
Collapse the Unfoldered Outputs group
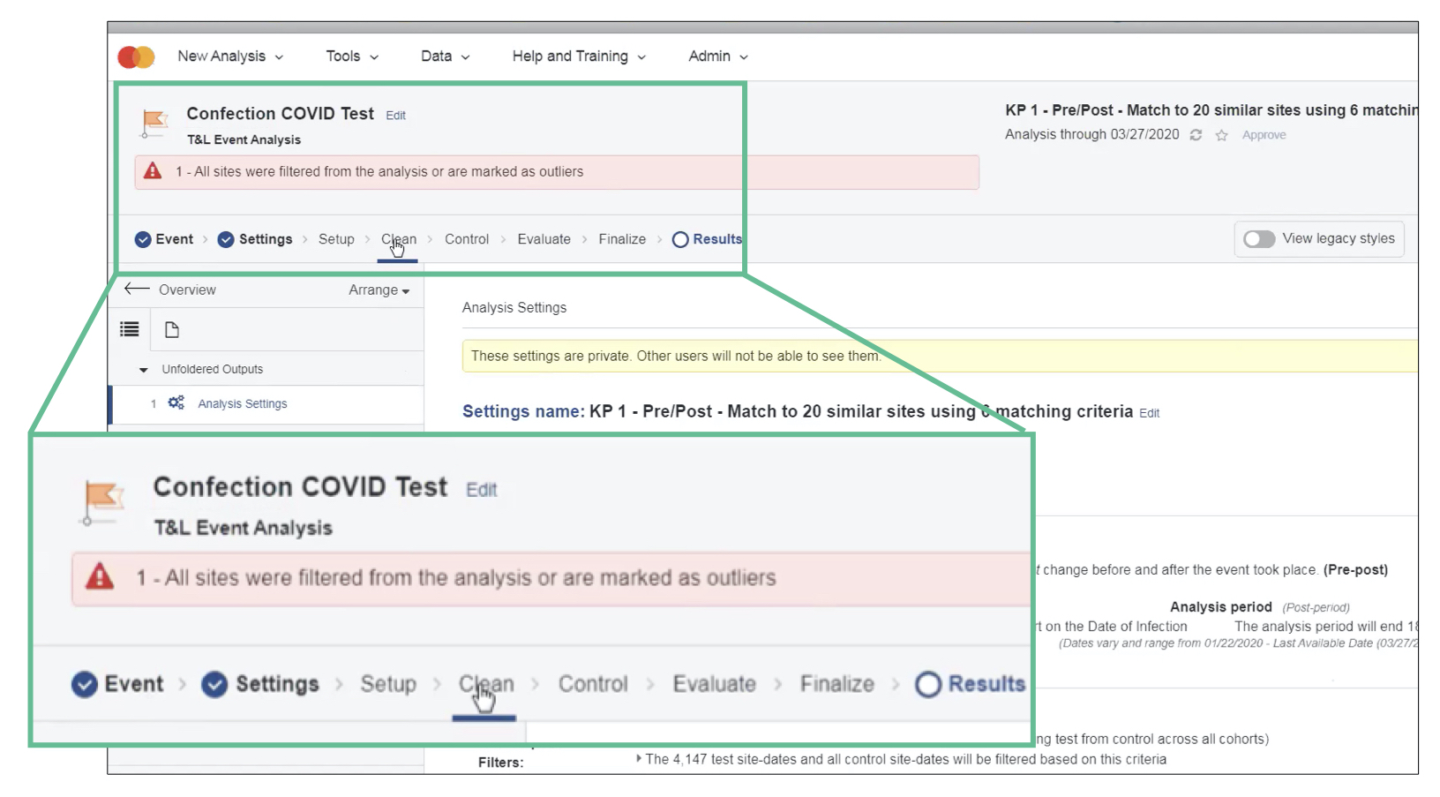[144, 370]
